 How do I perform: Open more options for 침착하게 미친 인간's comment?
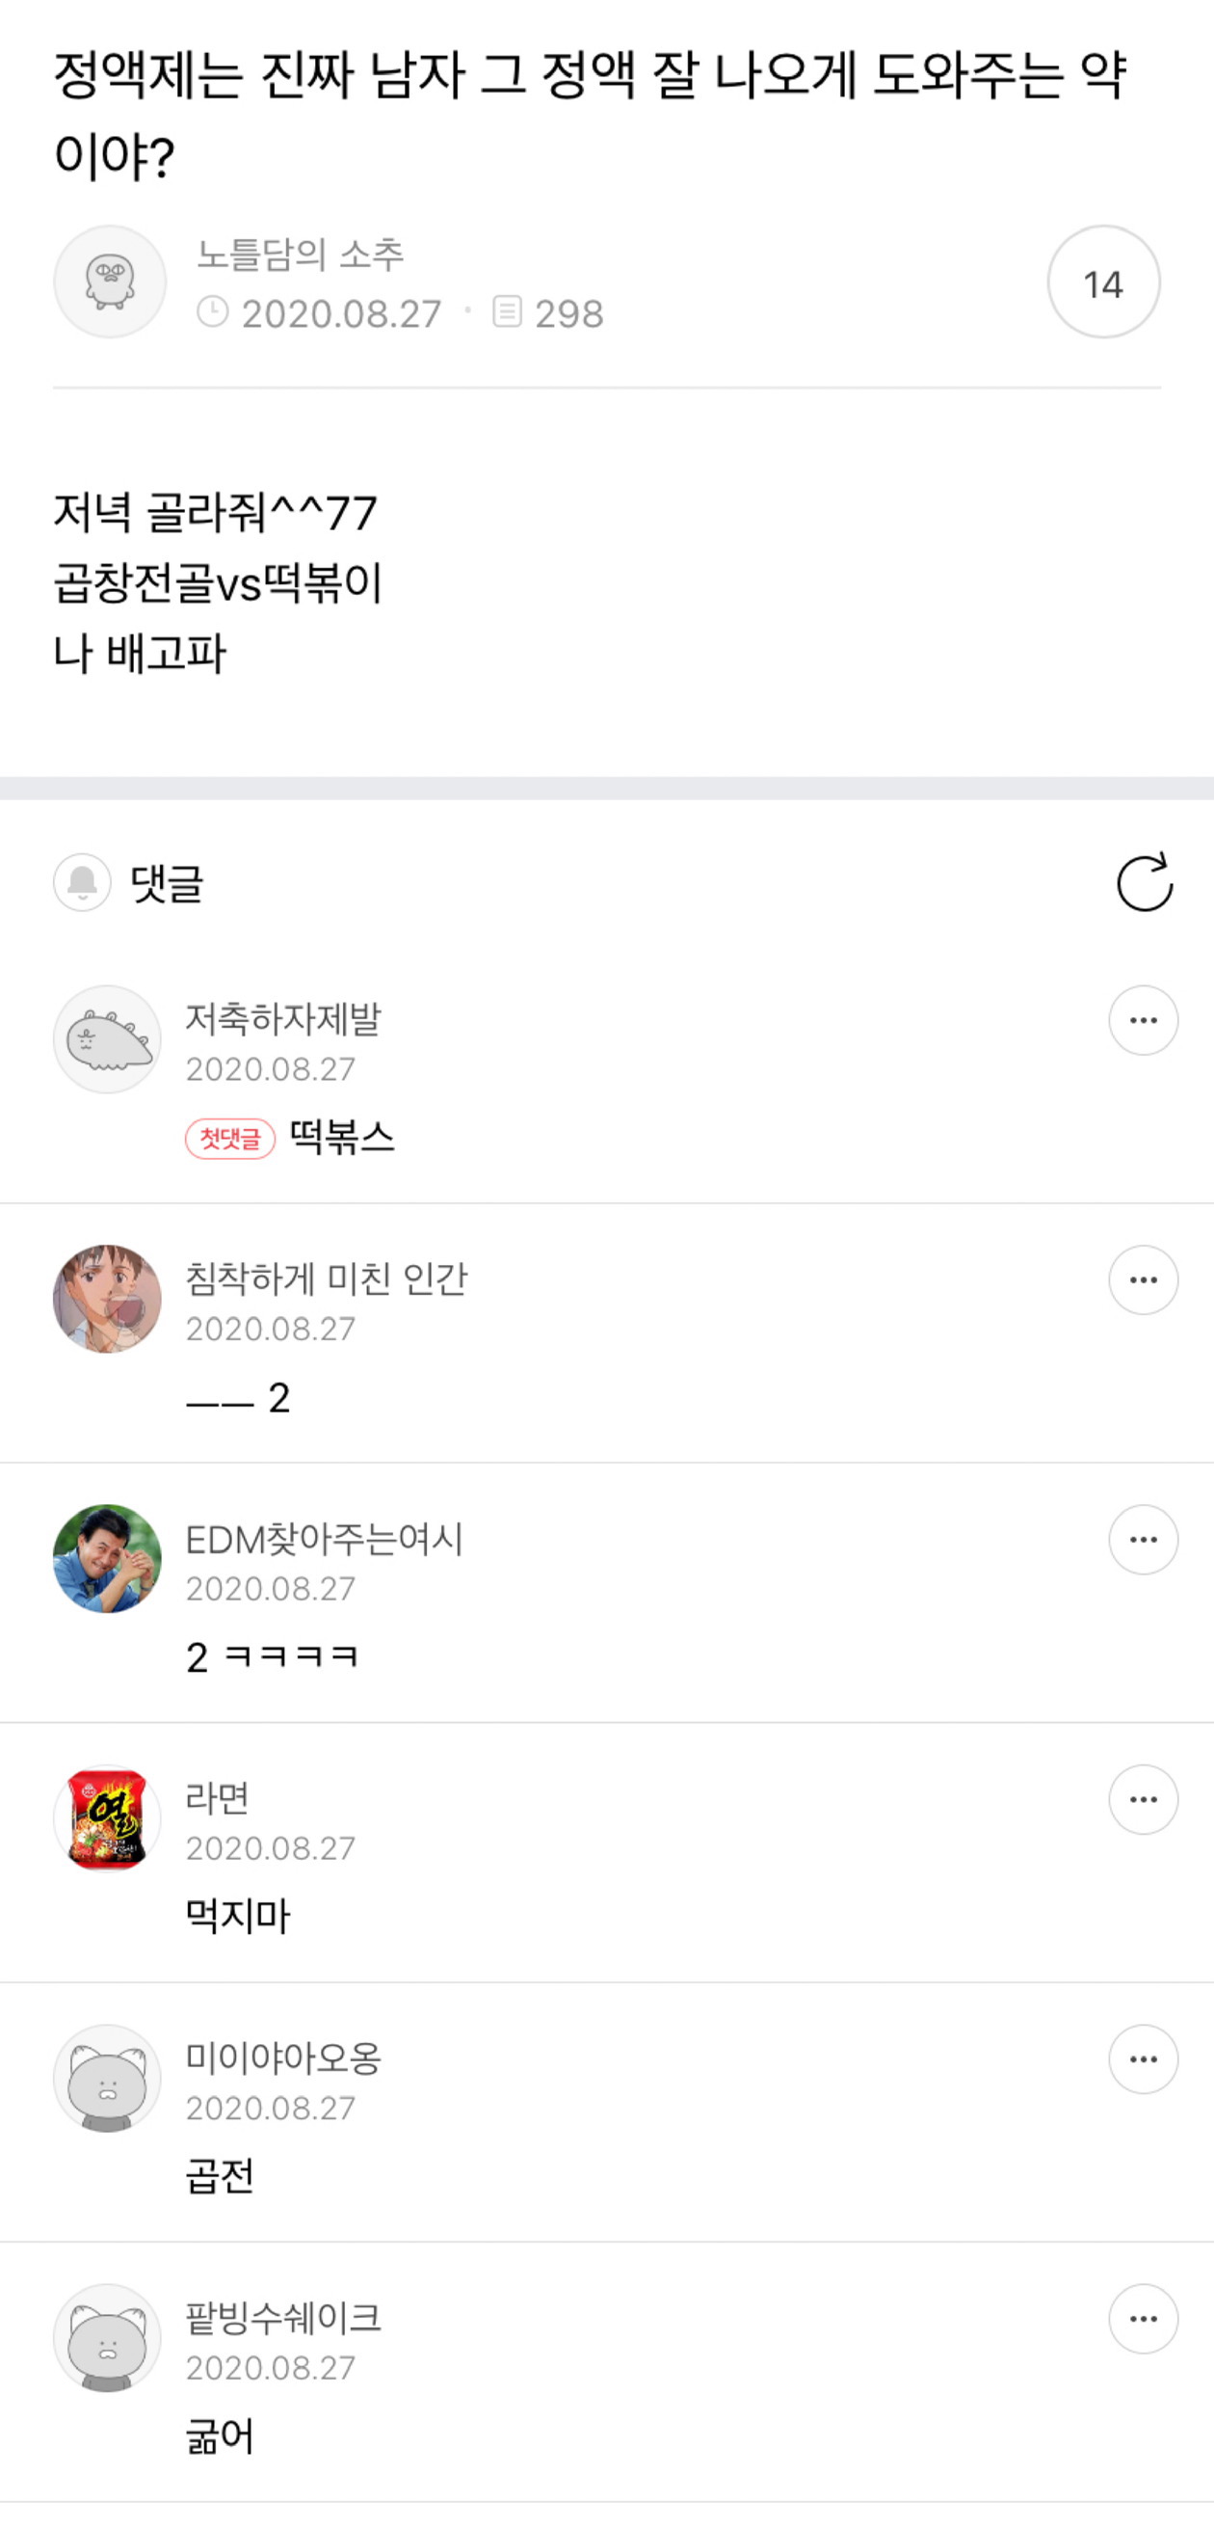[x=1144, y=1280]
